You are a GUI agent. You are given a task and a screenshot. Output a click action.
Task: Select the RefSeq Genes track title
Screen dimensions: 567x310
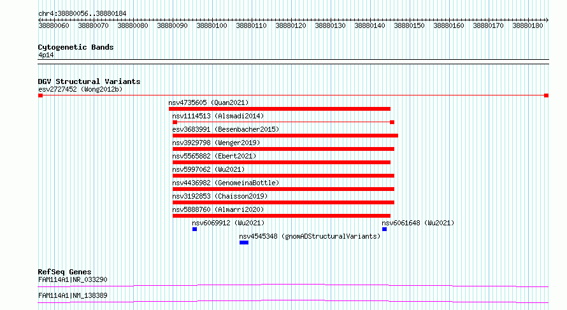pos(64,272)
